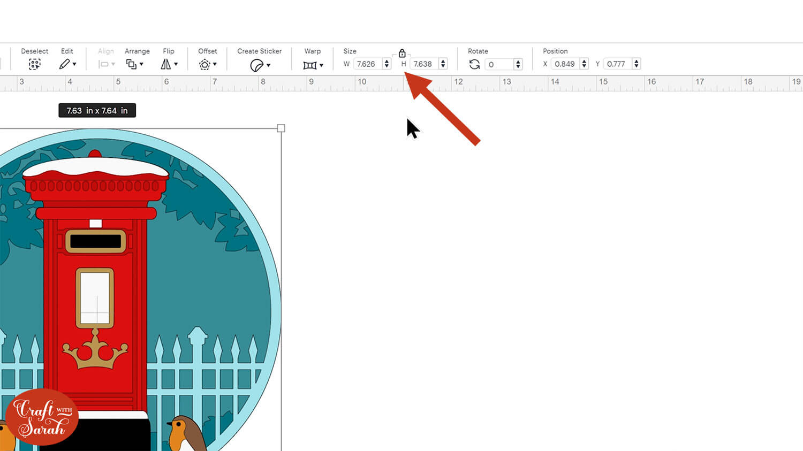This screenshot has width=803, height=451.
Task: Click the Y position field 0.777
Action: (x=617, y=64)
